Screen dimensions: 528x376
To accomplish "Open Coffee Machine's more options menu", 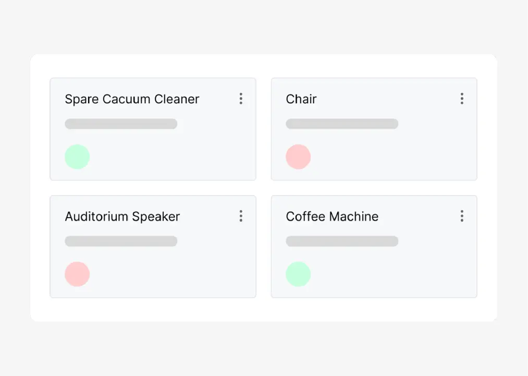I will pos(462,216).
